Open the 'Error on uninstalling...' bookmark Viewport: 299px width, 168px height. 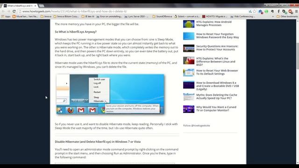tap(109, 17)
